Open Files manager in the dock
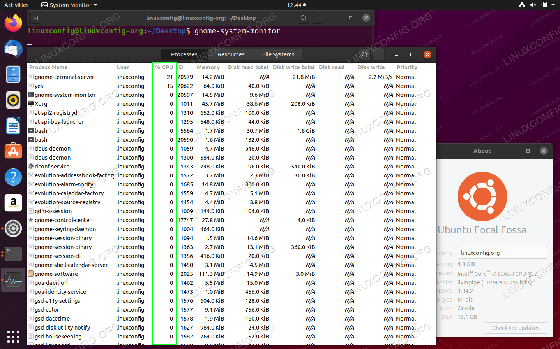Image resolution: width=560 pixels, height=349 pixels. pyautogui.click(x=13, y=74)
